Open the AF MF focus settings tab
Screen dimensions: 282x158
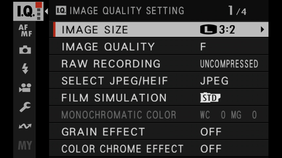(25, 30)
